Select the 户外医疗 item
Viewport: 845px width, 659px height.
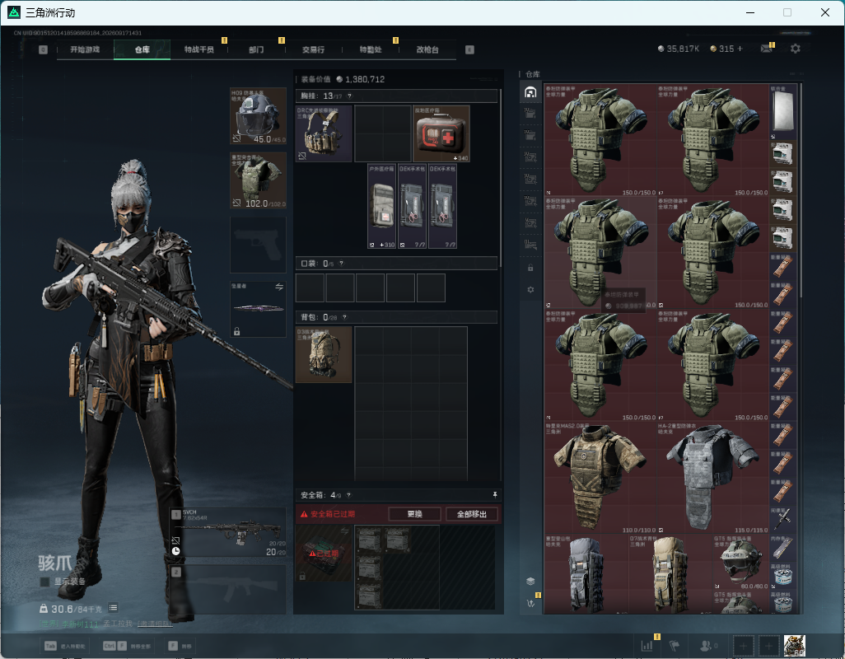click(x=381, y=207)
